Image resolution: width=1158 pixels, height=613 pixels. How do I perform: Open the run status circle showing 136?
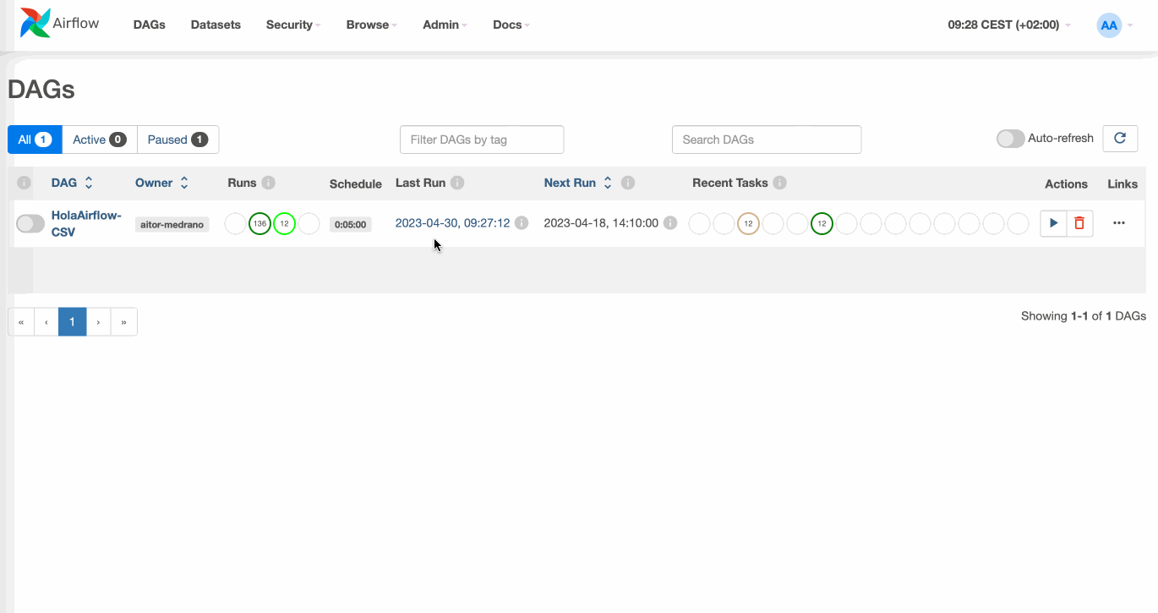click(259, 223)
